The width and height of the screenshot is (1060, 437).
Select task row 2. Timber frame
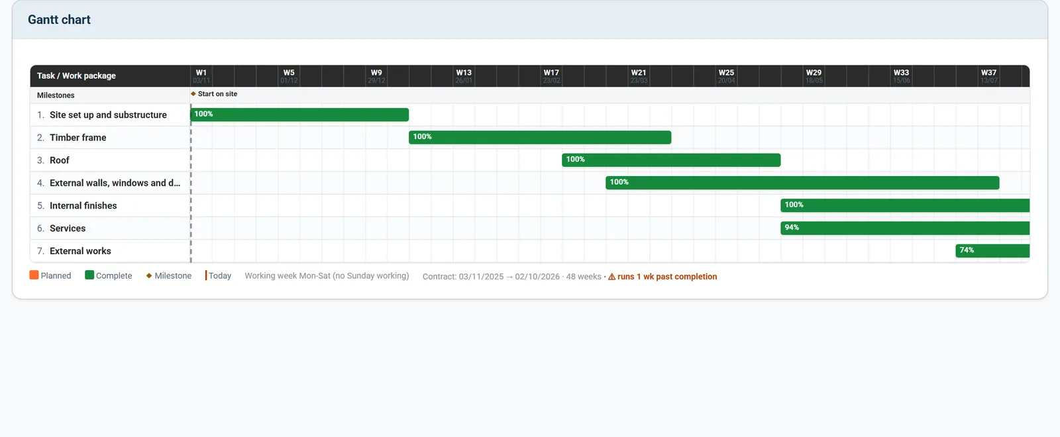click(x=110, y=137)
